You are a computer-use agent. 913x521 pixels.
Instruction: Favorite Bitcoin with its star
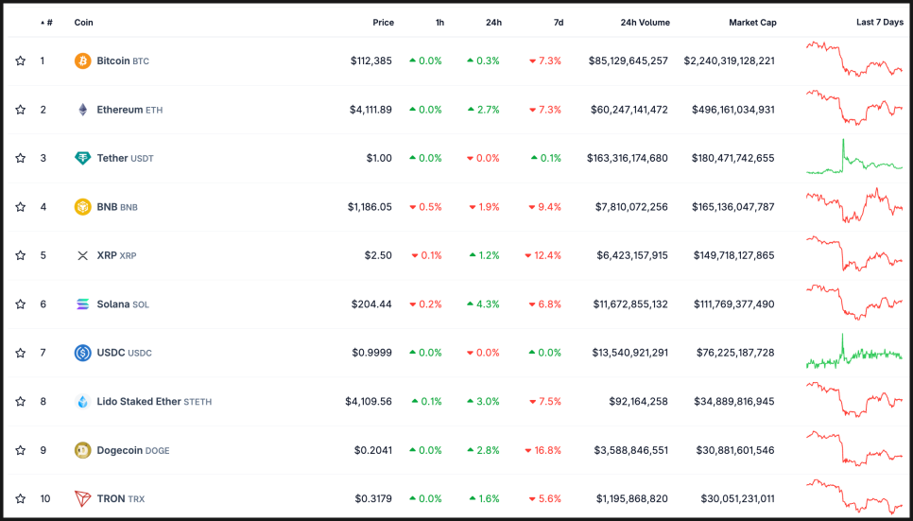click(21, 61)
